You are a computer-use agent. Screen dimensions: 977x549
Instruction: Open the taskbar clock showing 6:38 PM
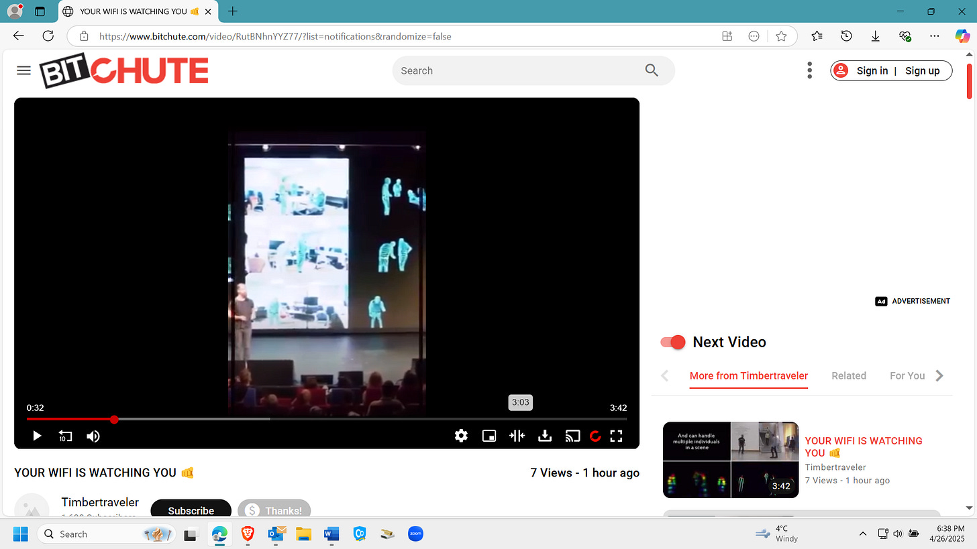click(x=947, y=534)
